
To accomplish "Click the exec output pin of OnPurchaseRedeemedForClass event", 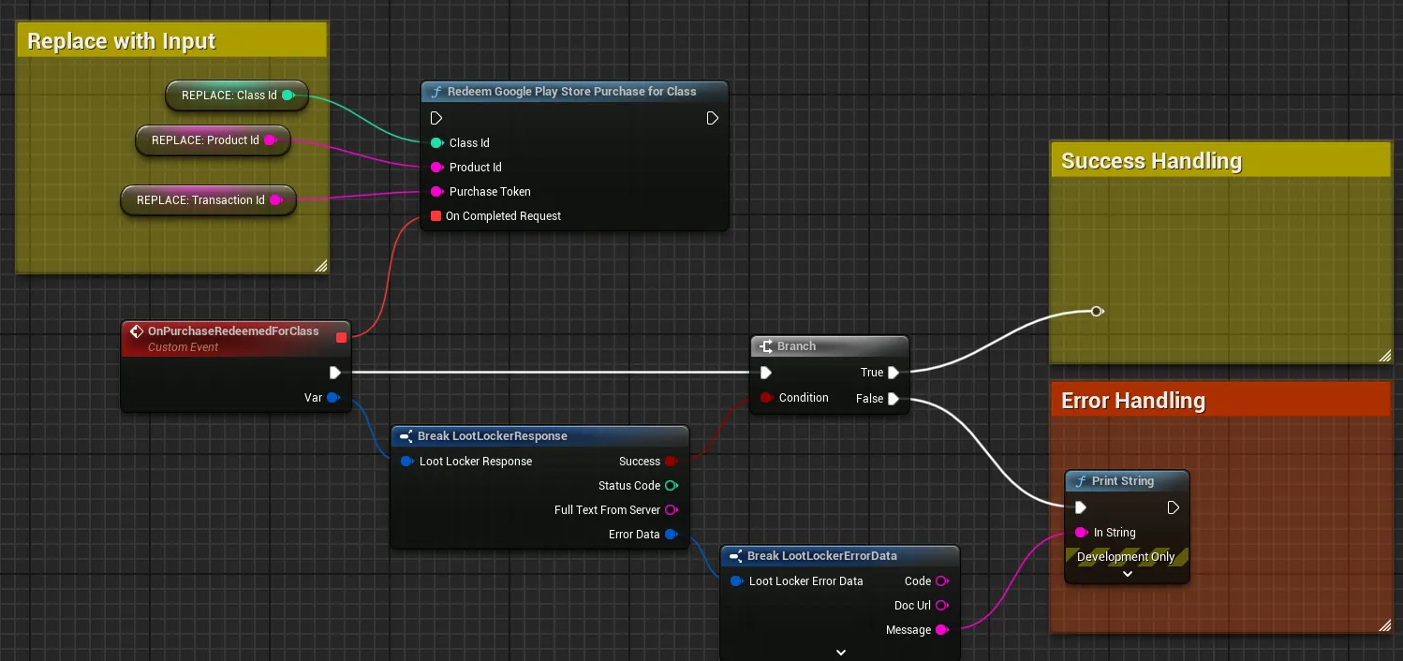I will [x=335, y=373].
